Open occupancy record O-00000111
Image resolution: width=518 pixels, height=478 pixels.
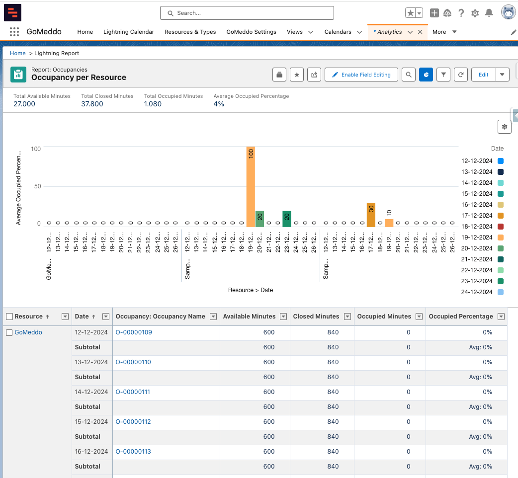[x=132, y=392]
